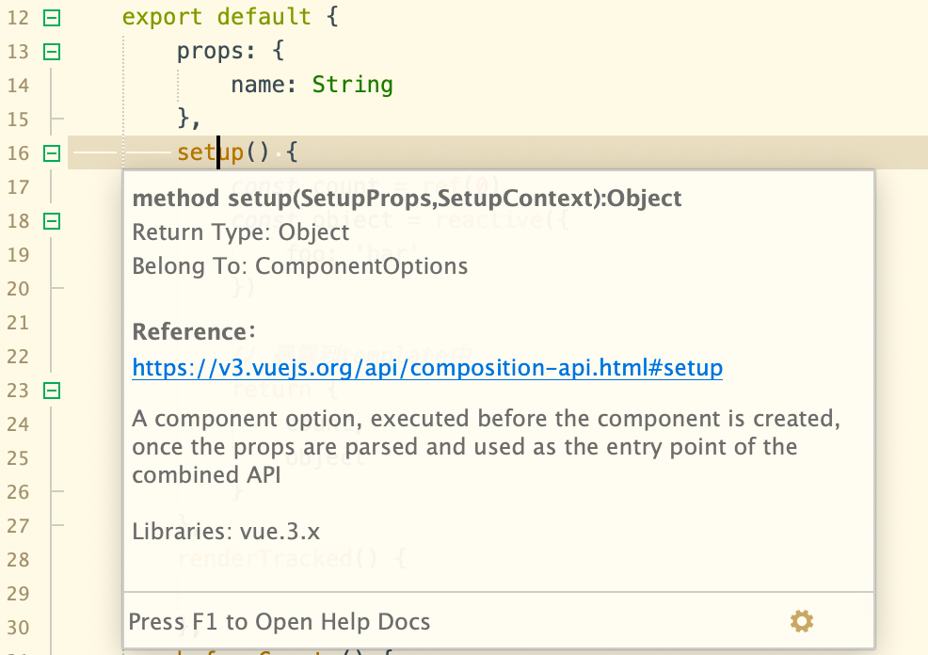The height and width of the screenshot is (655, 928).
Task: Click the Belong To: ComponentOptions line
Action: point(300,266)
